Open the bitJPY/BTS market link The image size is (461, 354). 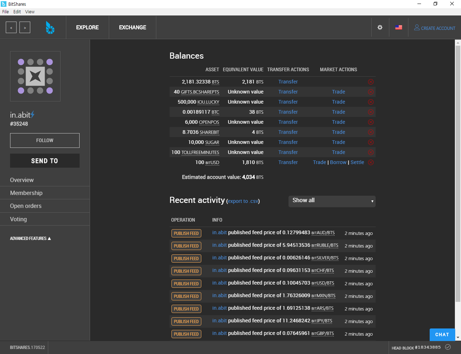[322, 321]
